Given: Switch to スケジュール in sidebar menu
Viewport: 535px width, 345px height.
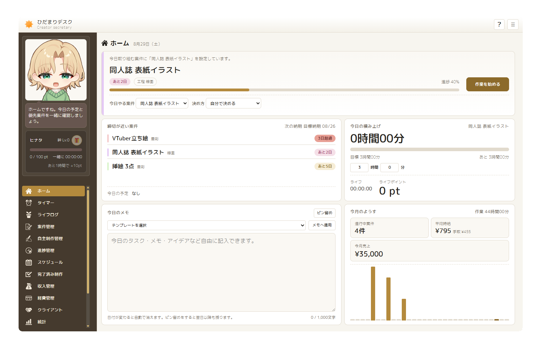Looking at the screenshot, I should tap(53, 262).
